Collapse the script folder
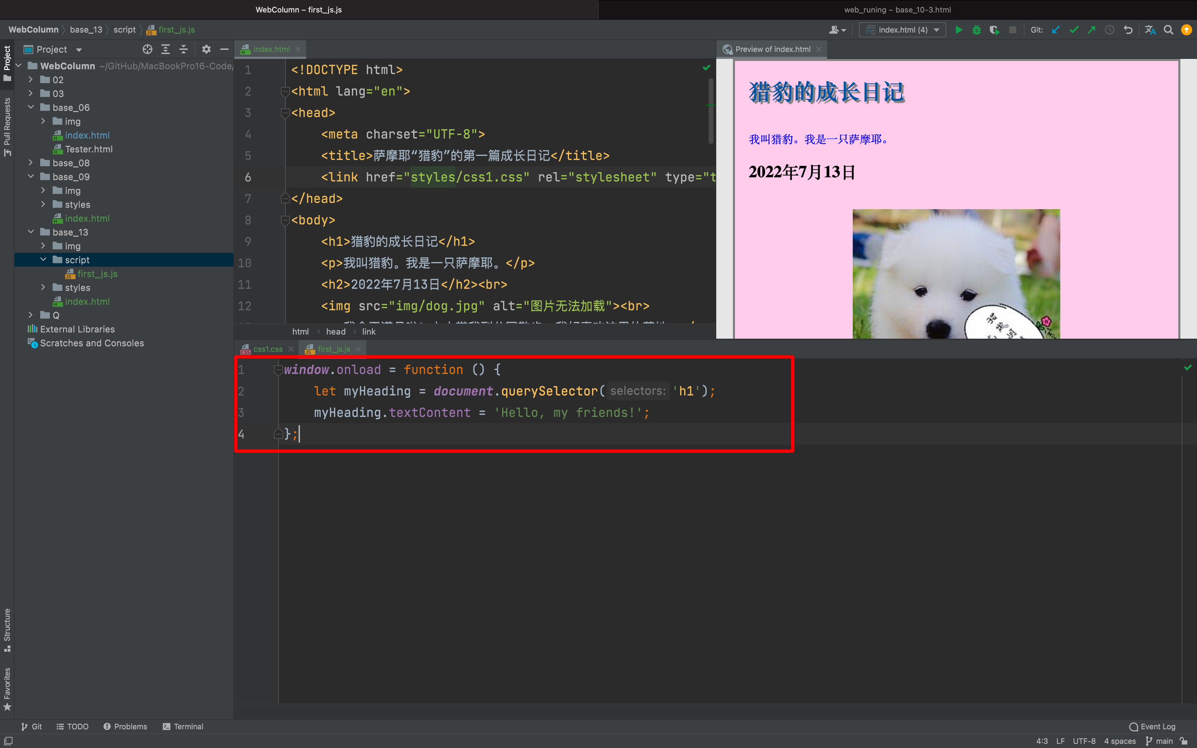 [43, 259]
